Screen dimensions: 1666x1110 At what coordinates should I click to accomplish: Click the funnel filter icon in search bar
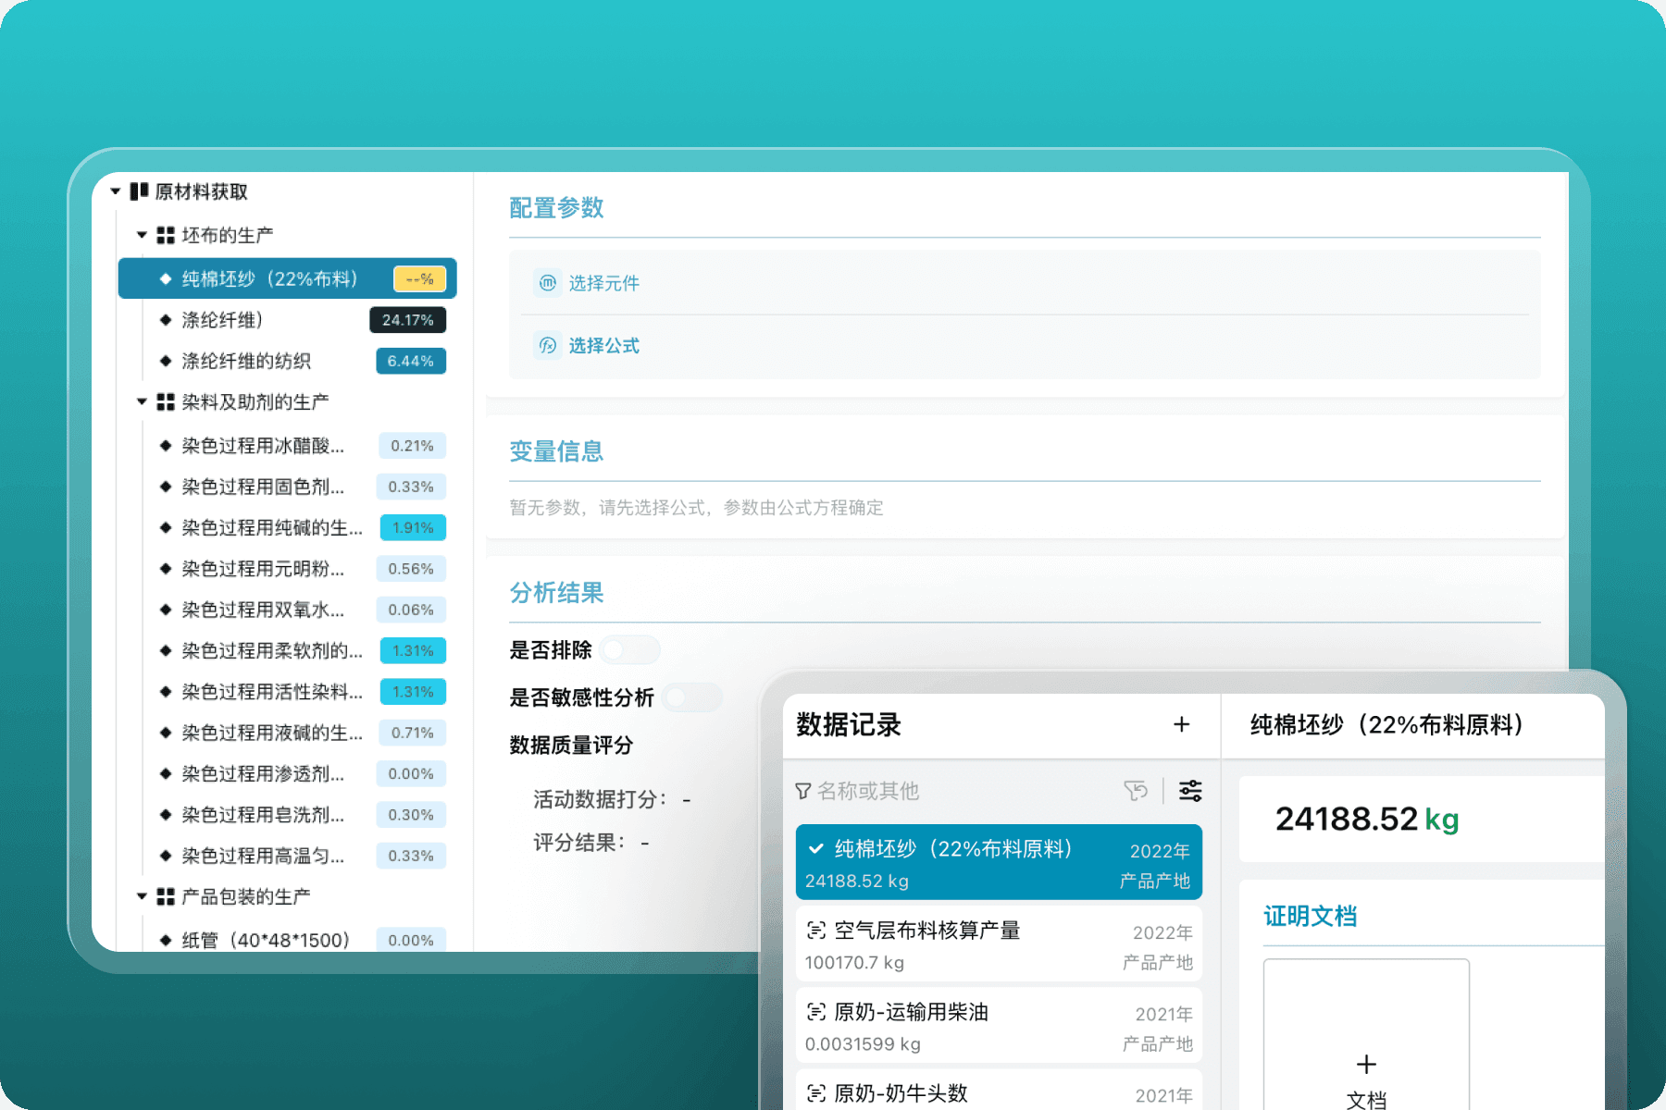802,791
